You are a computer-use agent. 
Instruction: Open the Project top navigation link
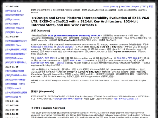tap(136, 6)
